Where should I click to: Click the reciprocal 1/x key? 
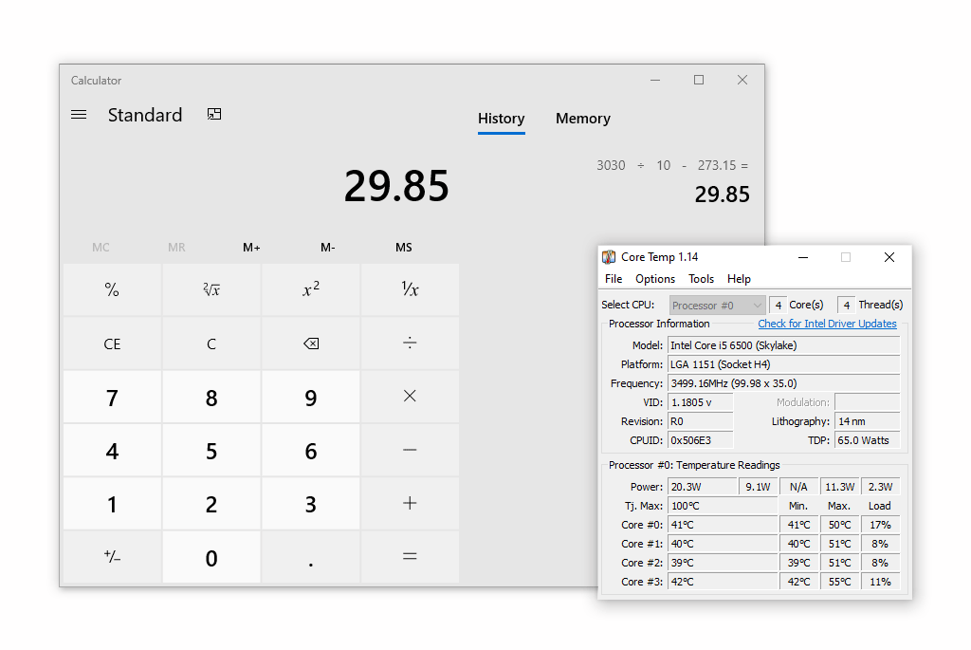click(x=410, y=290)
